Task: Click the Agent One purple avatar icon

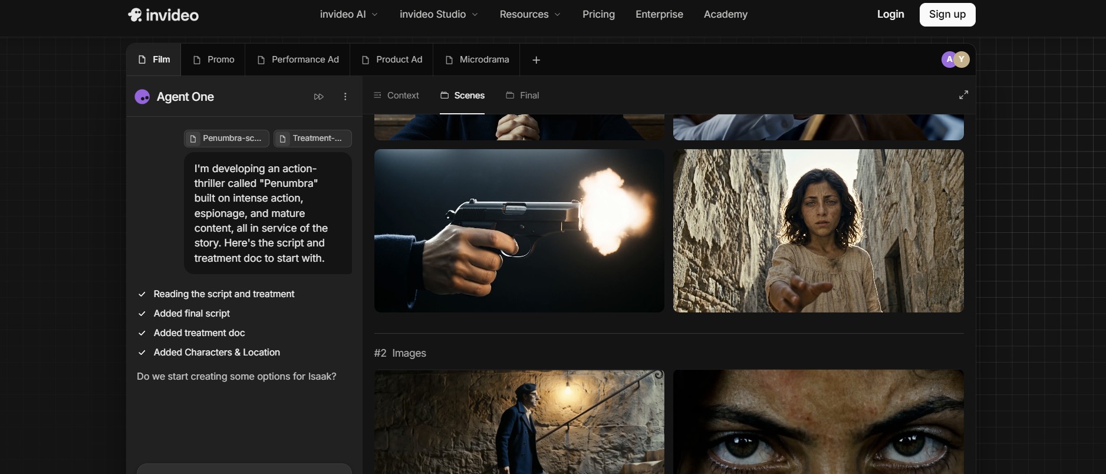Action: pyautogui.click(x=142, y=97)
